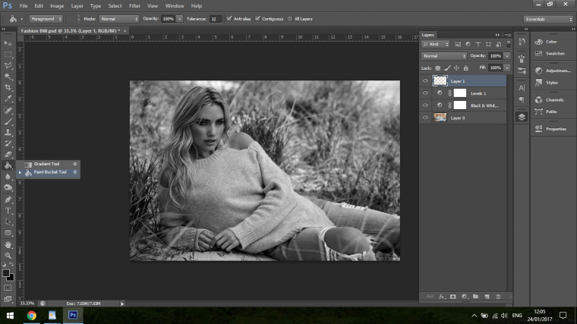Create a new group folder icon
Screen dimensions: 577x324
coord(475,297)
